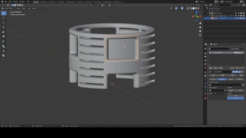
Task: Open the Blender logo menu
Action: (2, 2)
